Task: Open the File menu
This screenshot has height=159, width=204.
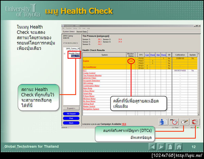Action: 63,28
